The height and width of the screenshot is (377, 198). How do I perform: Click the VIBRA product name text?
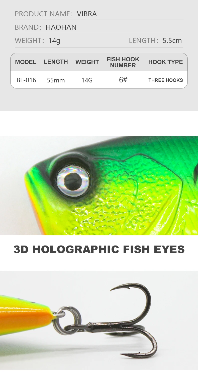87,14
